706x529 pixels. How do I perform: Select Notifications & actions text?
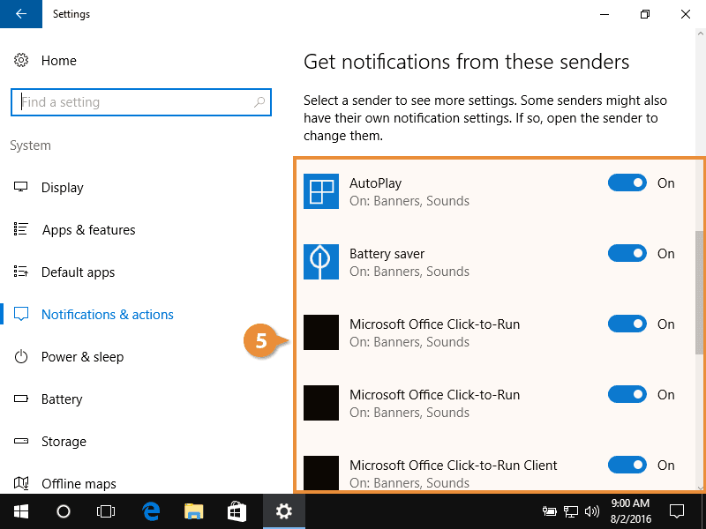click(x=107, y=314)
